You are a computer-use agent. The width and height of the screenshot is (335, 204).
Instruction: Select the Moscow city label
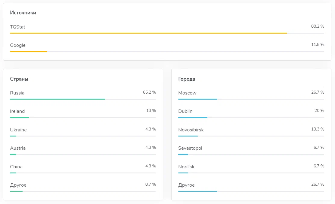click(x=188, y=93)
